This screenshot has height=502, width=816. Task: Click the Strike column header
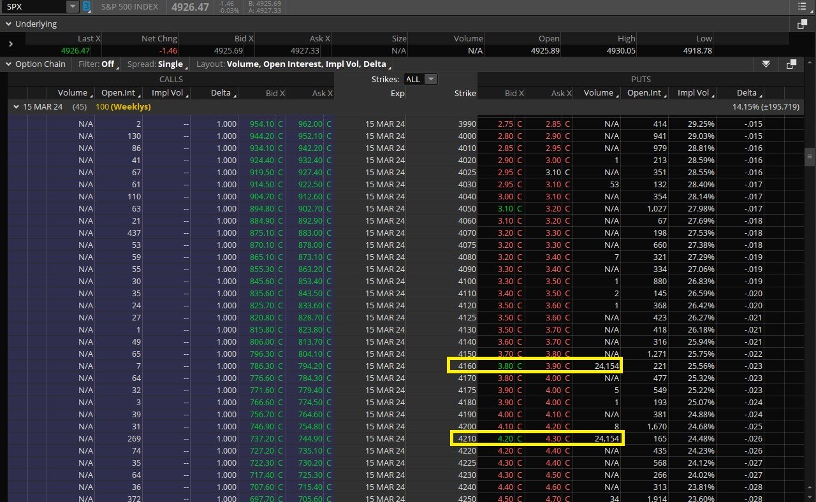(465, 93)
